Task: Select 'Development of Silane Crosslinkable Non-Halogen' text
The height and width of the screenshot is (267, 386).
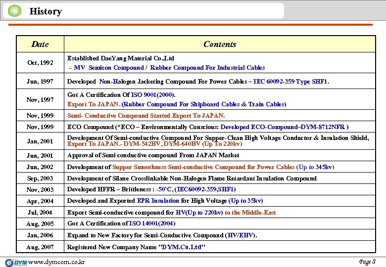Action: (192, 178)
